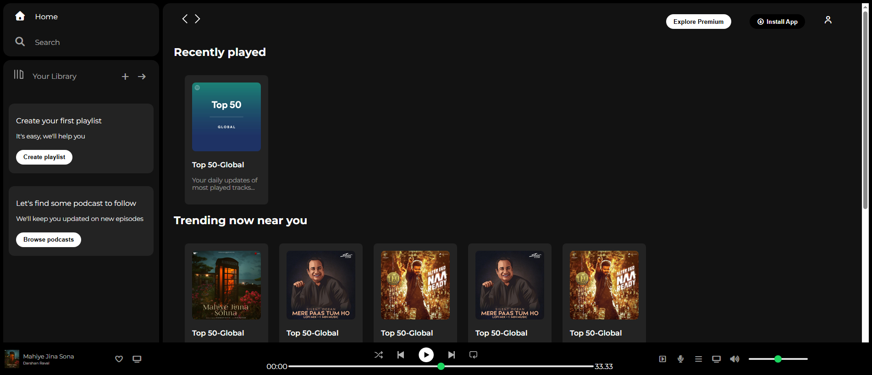Open the queue list icon
The image size is (872, 375).
(x=699, y=359)
